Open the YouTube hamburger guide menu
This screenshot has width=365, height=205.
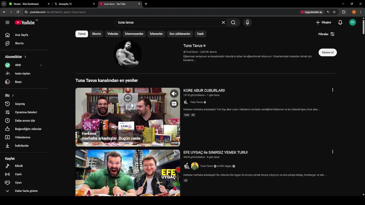point(7,22)
